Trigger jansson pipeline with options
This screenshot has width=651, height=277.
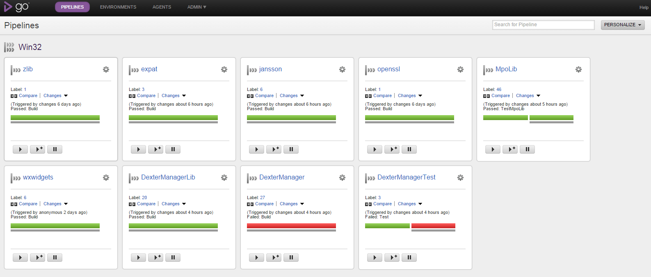click(274, 150)
